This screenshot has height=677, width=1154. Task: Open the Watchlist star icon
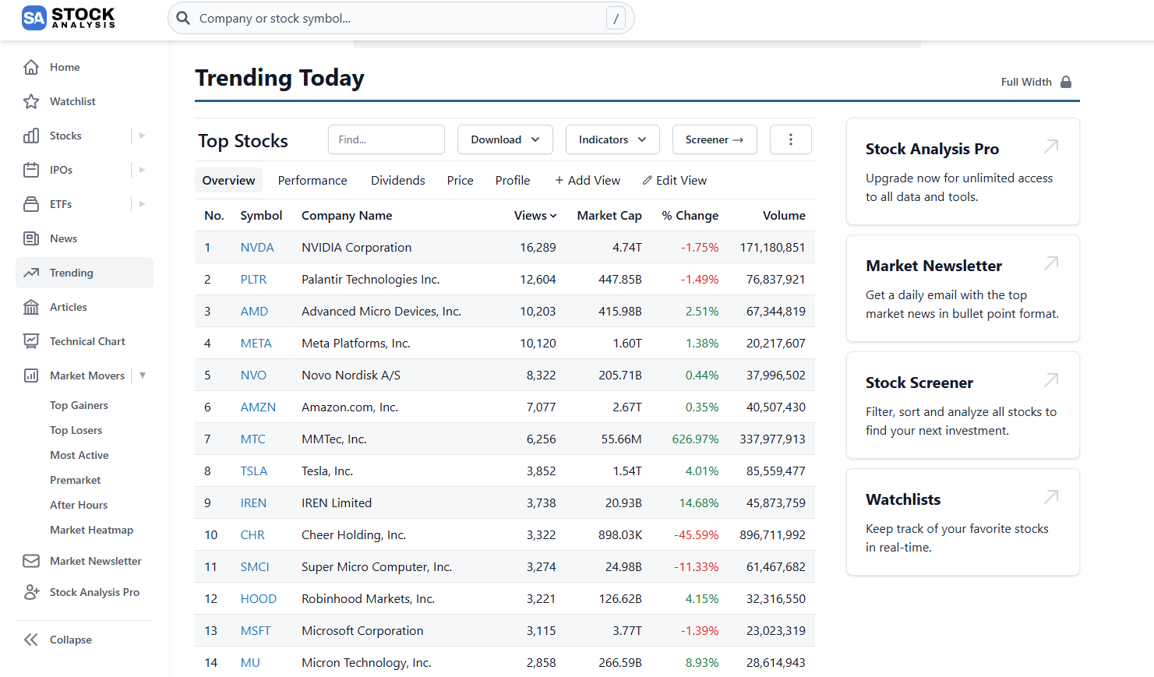click(31, 101)
